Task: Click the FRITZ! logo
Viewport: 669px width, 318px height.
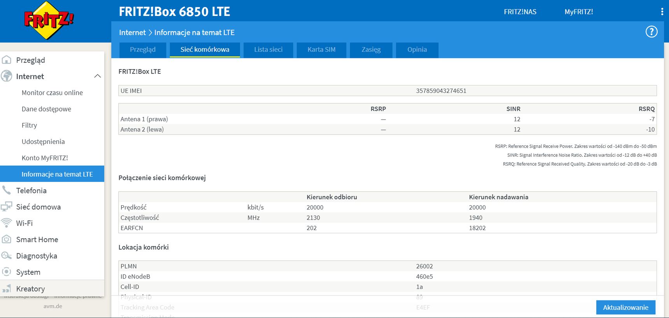Action: click(x=49, y=20)
